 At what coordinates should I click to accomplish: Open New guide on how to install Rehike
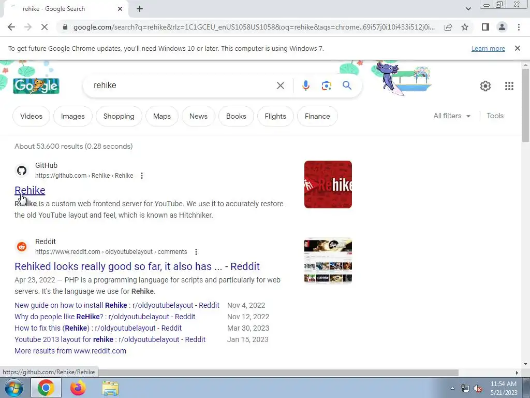tap(117, 305)
